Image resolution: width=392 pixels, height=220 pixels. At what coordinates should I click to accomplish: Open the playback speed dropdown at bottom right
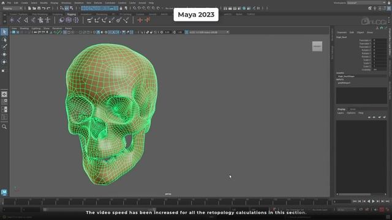[347, 210]
